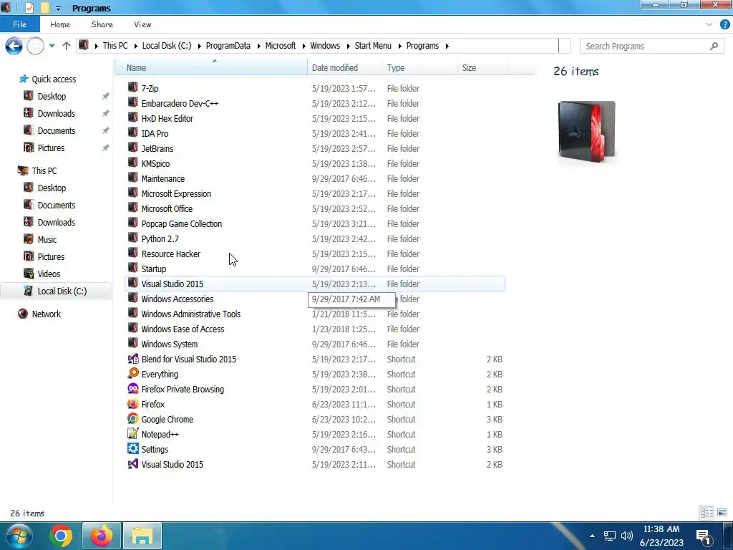Image resolution: width=733 pixels, height=550 pixels.
Task: Select Music in navigation pane
Action: point(47,239)
